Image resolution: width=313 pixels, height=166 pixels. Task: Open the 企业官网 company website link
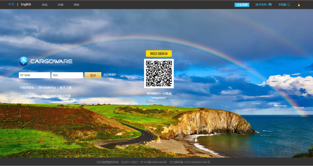coord(242,5)
